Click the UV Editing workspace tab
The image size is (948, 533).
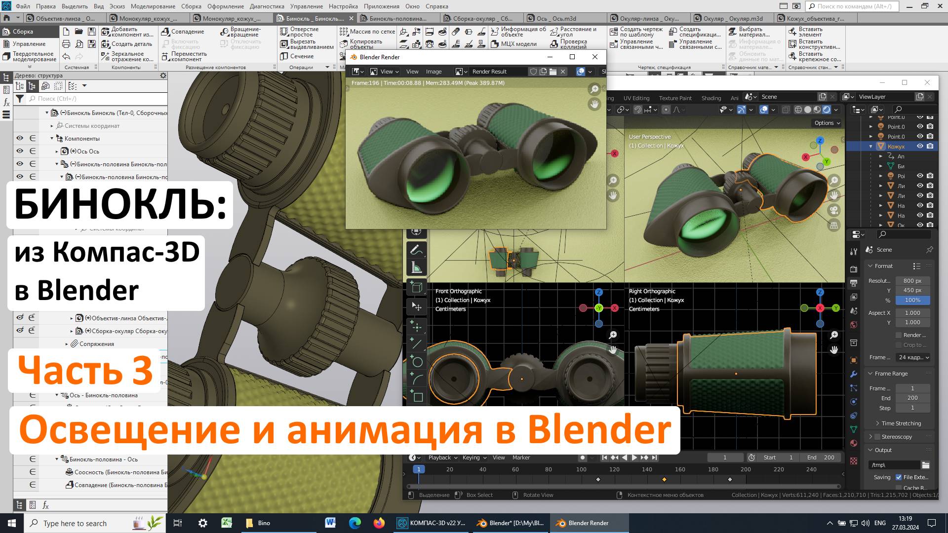click(x=635, y=98)
